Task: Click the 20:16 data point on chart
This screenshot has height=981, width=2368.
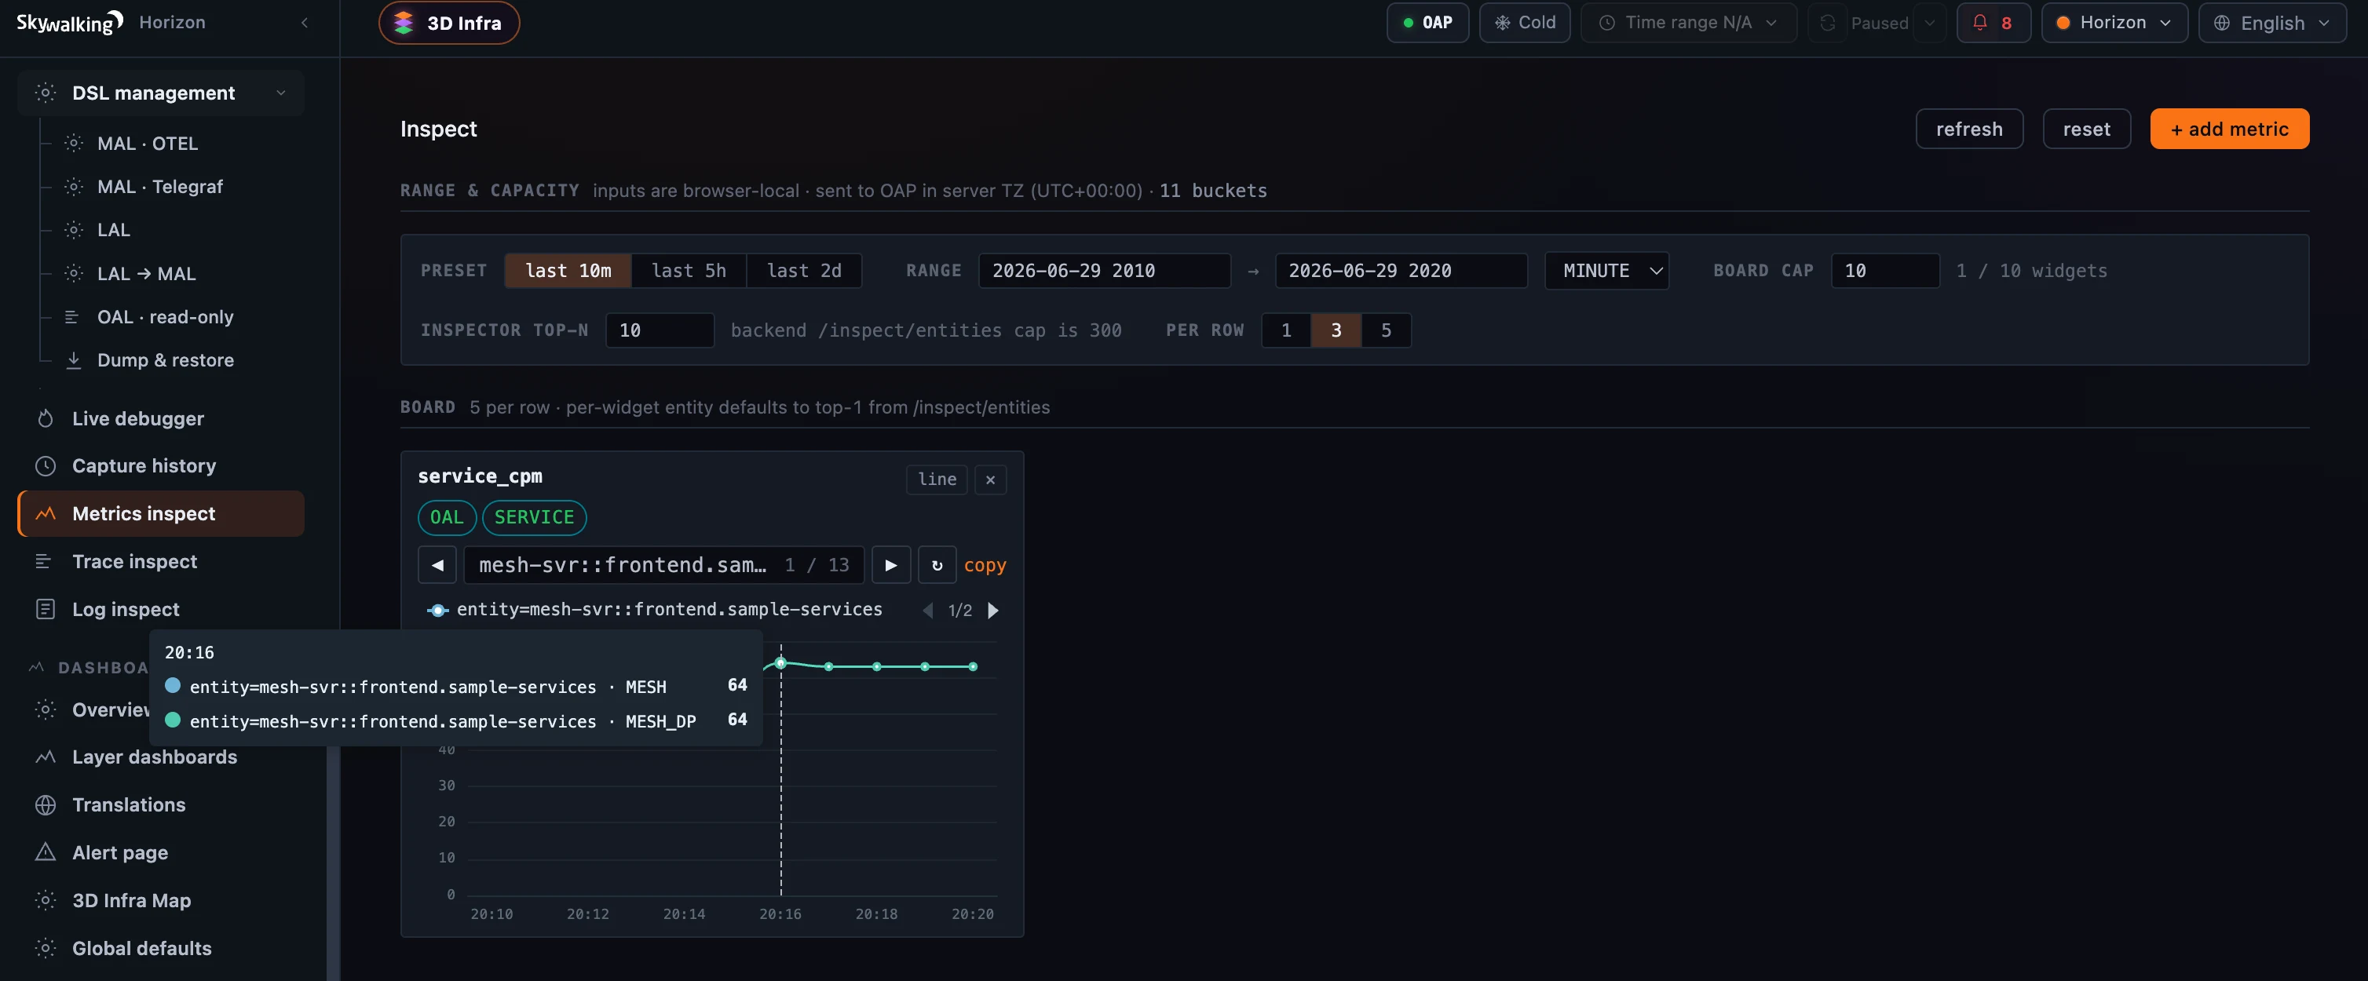Action: pos(780,663)
